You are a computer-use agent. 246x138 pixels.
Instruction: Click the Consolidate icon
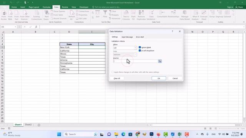point(162,14)
